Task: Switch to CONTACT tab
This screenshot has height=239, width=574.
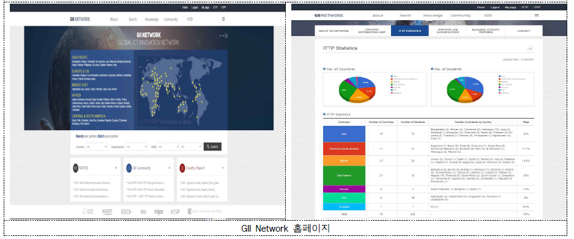Action: tap(523, 31)
